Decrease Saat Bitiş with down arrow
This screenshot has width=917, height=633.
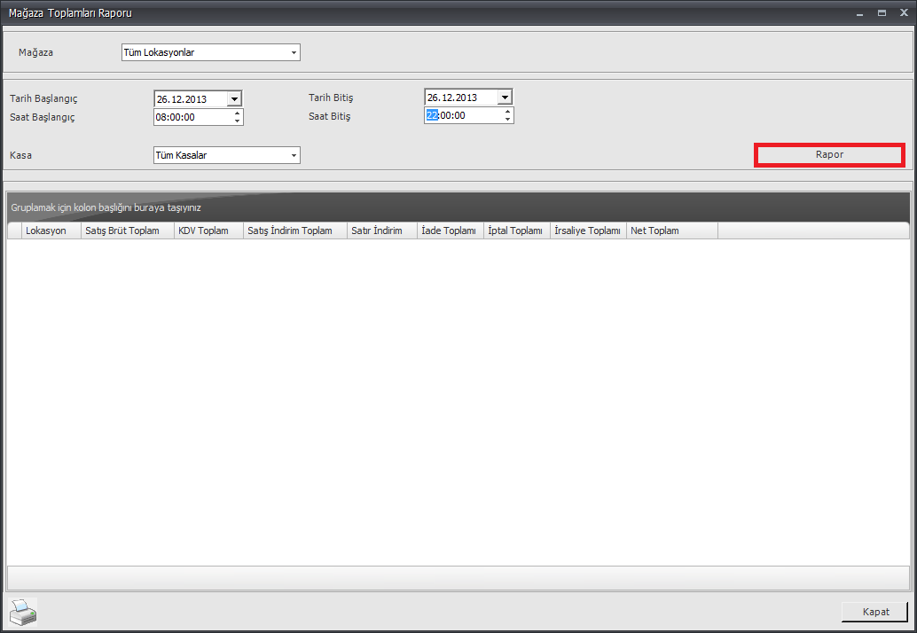(x=507, y=120)
